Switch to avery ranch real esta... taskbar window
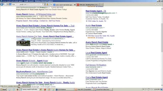Image resolution: width=163 pixels, height=91 pixels. (x=29, y=89)
